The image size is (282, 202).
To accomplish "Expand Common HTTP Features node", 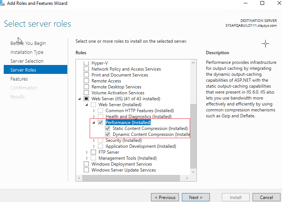I will point(94,111).
